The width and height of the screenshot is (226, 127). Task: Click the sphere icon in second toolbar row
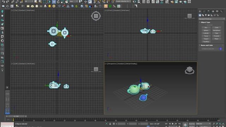[x=37, y=6]
